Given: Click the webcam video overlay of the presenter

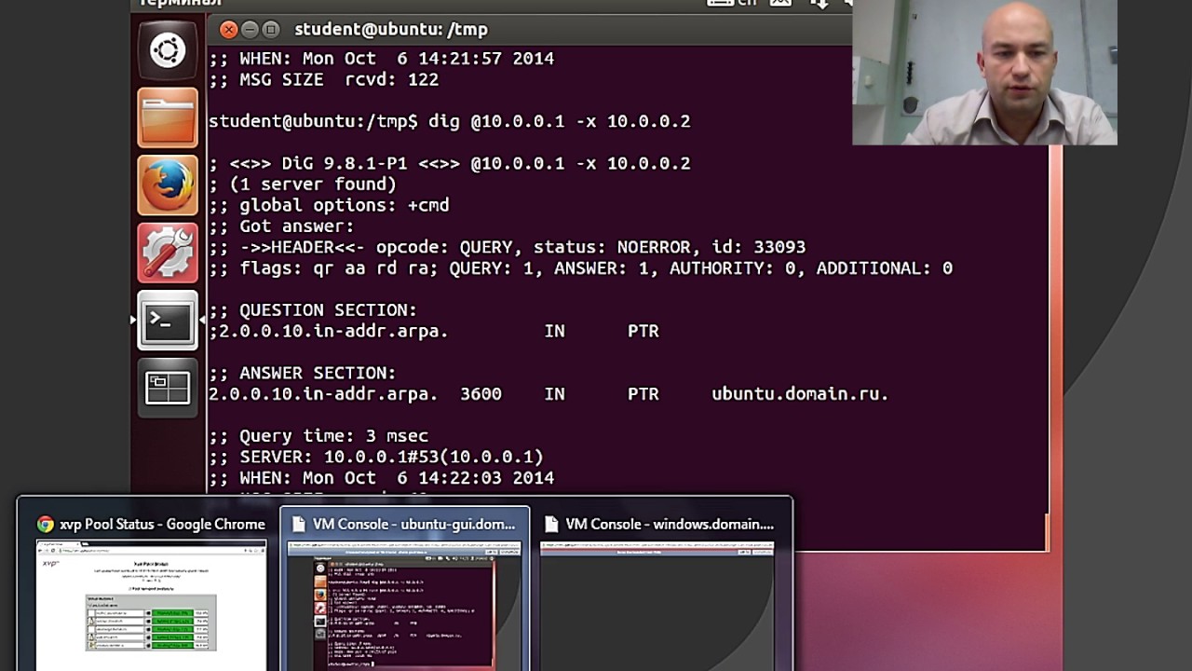Looking at the screenshot, I should (x=984, y=73).
